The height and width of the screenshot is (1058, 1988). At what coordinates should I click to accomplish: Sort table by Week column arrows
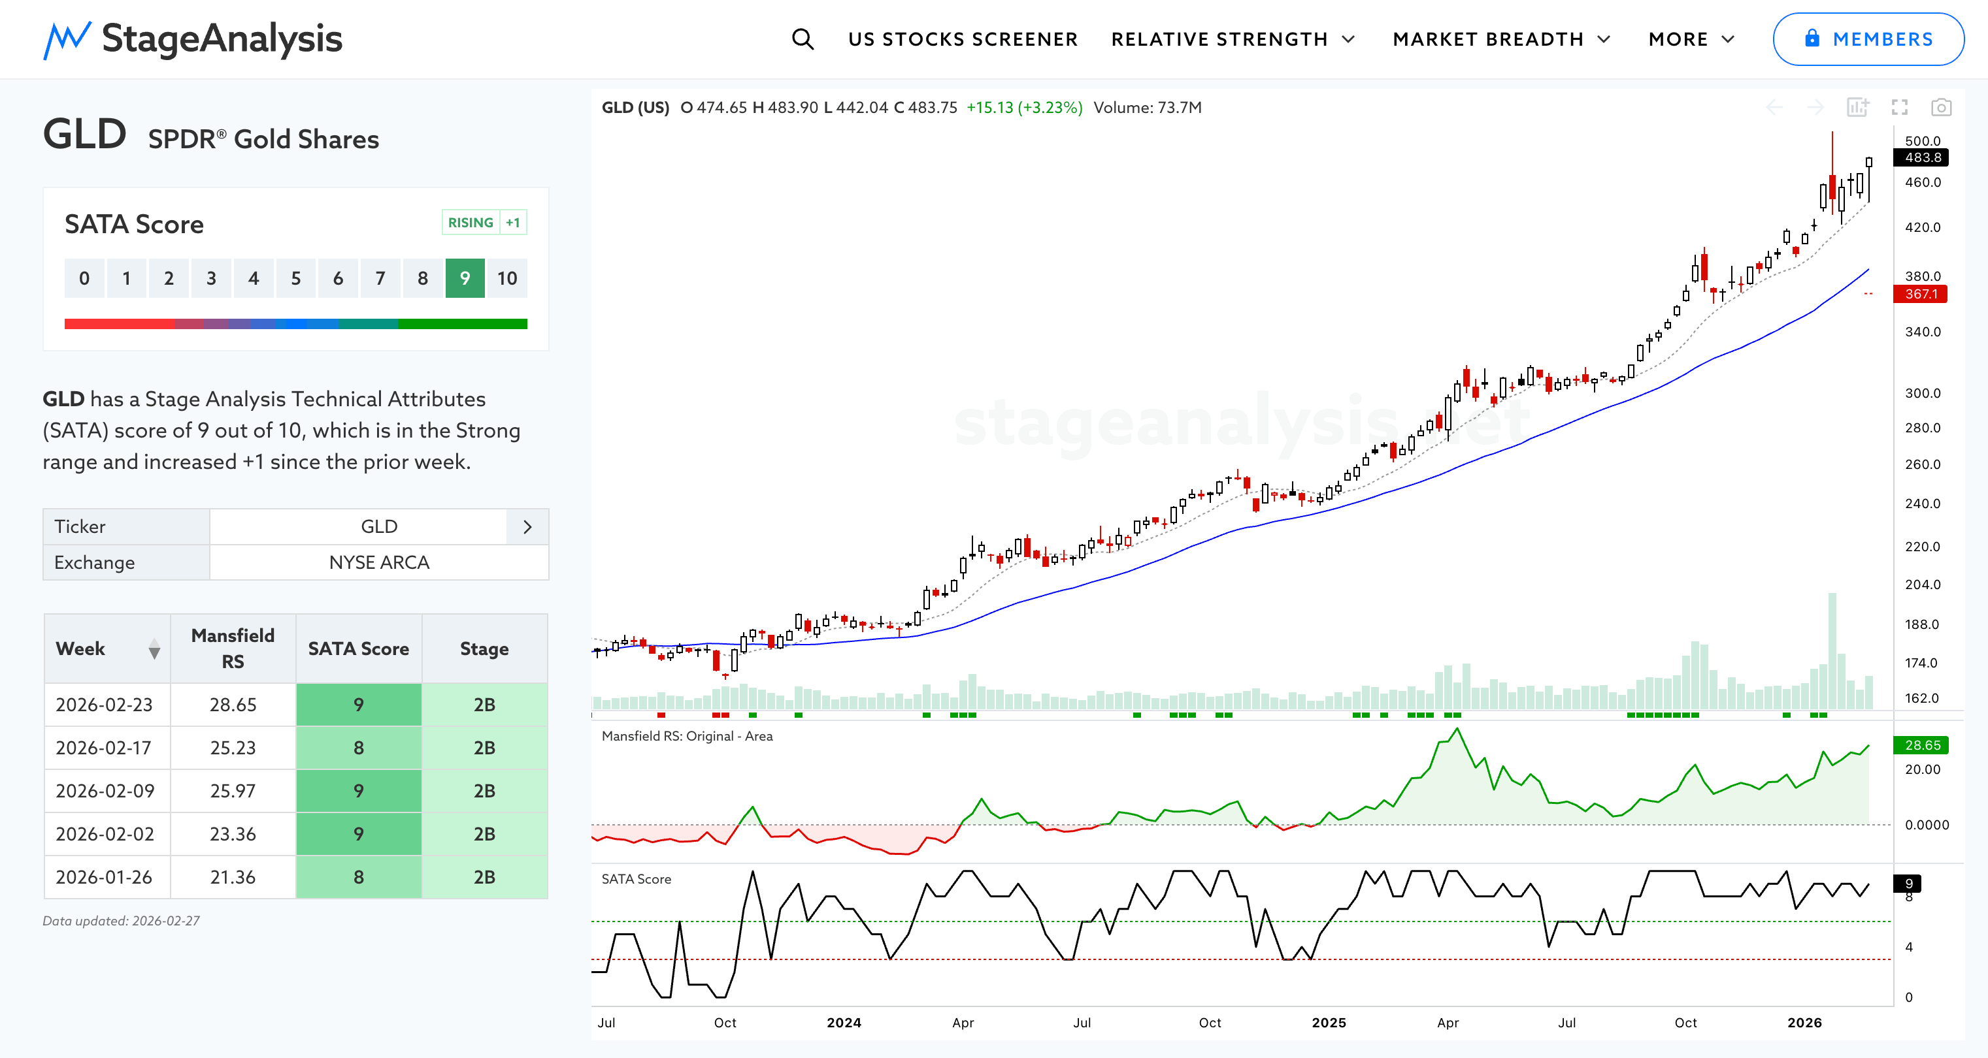154,649
